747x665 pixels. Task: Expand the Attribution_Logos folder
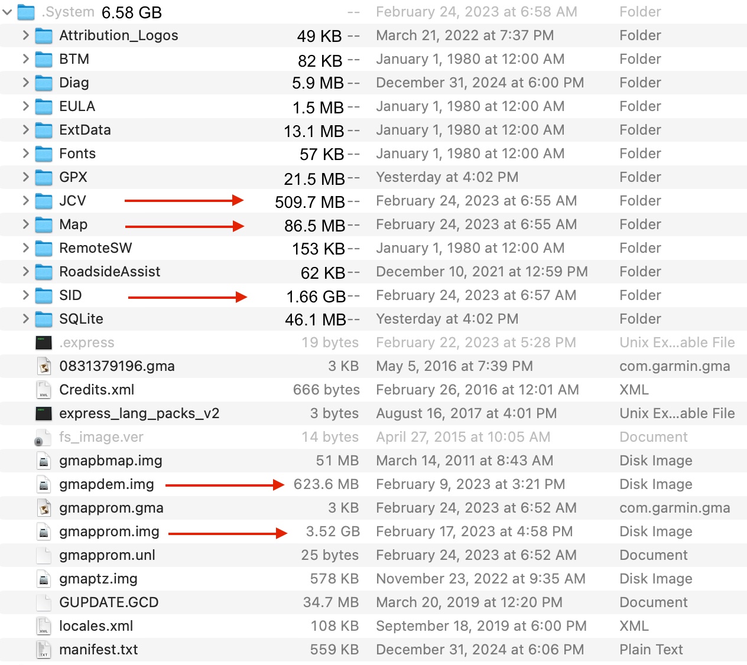[x=25, y=35]
